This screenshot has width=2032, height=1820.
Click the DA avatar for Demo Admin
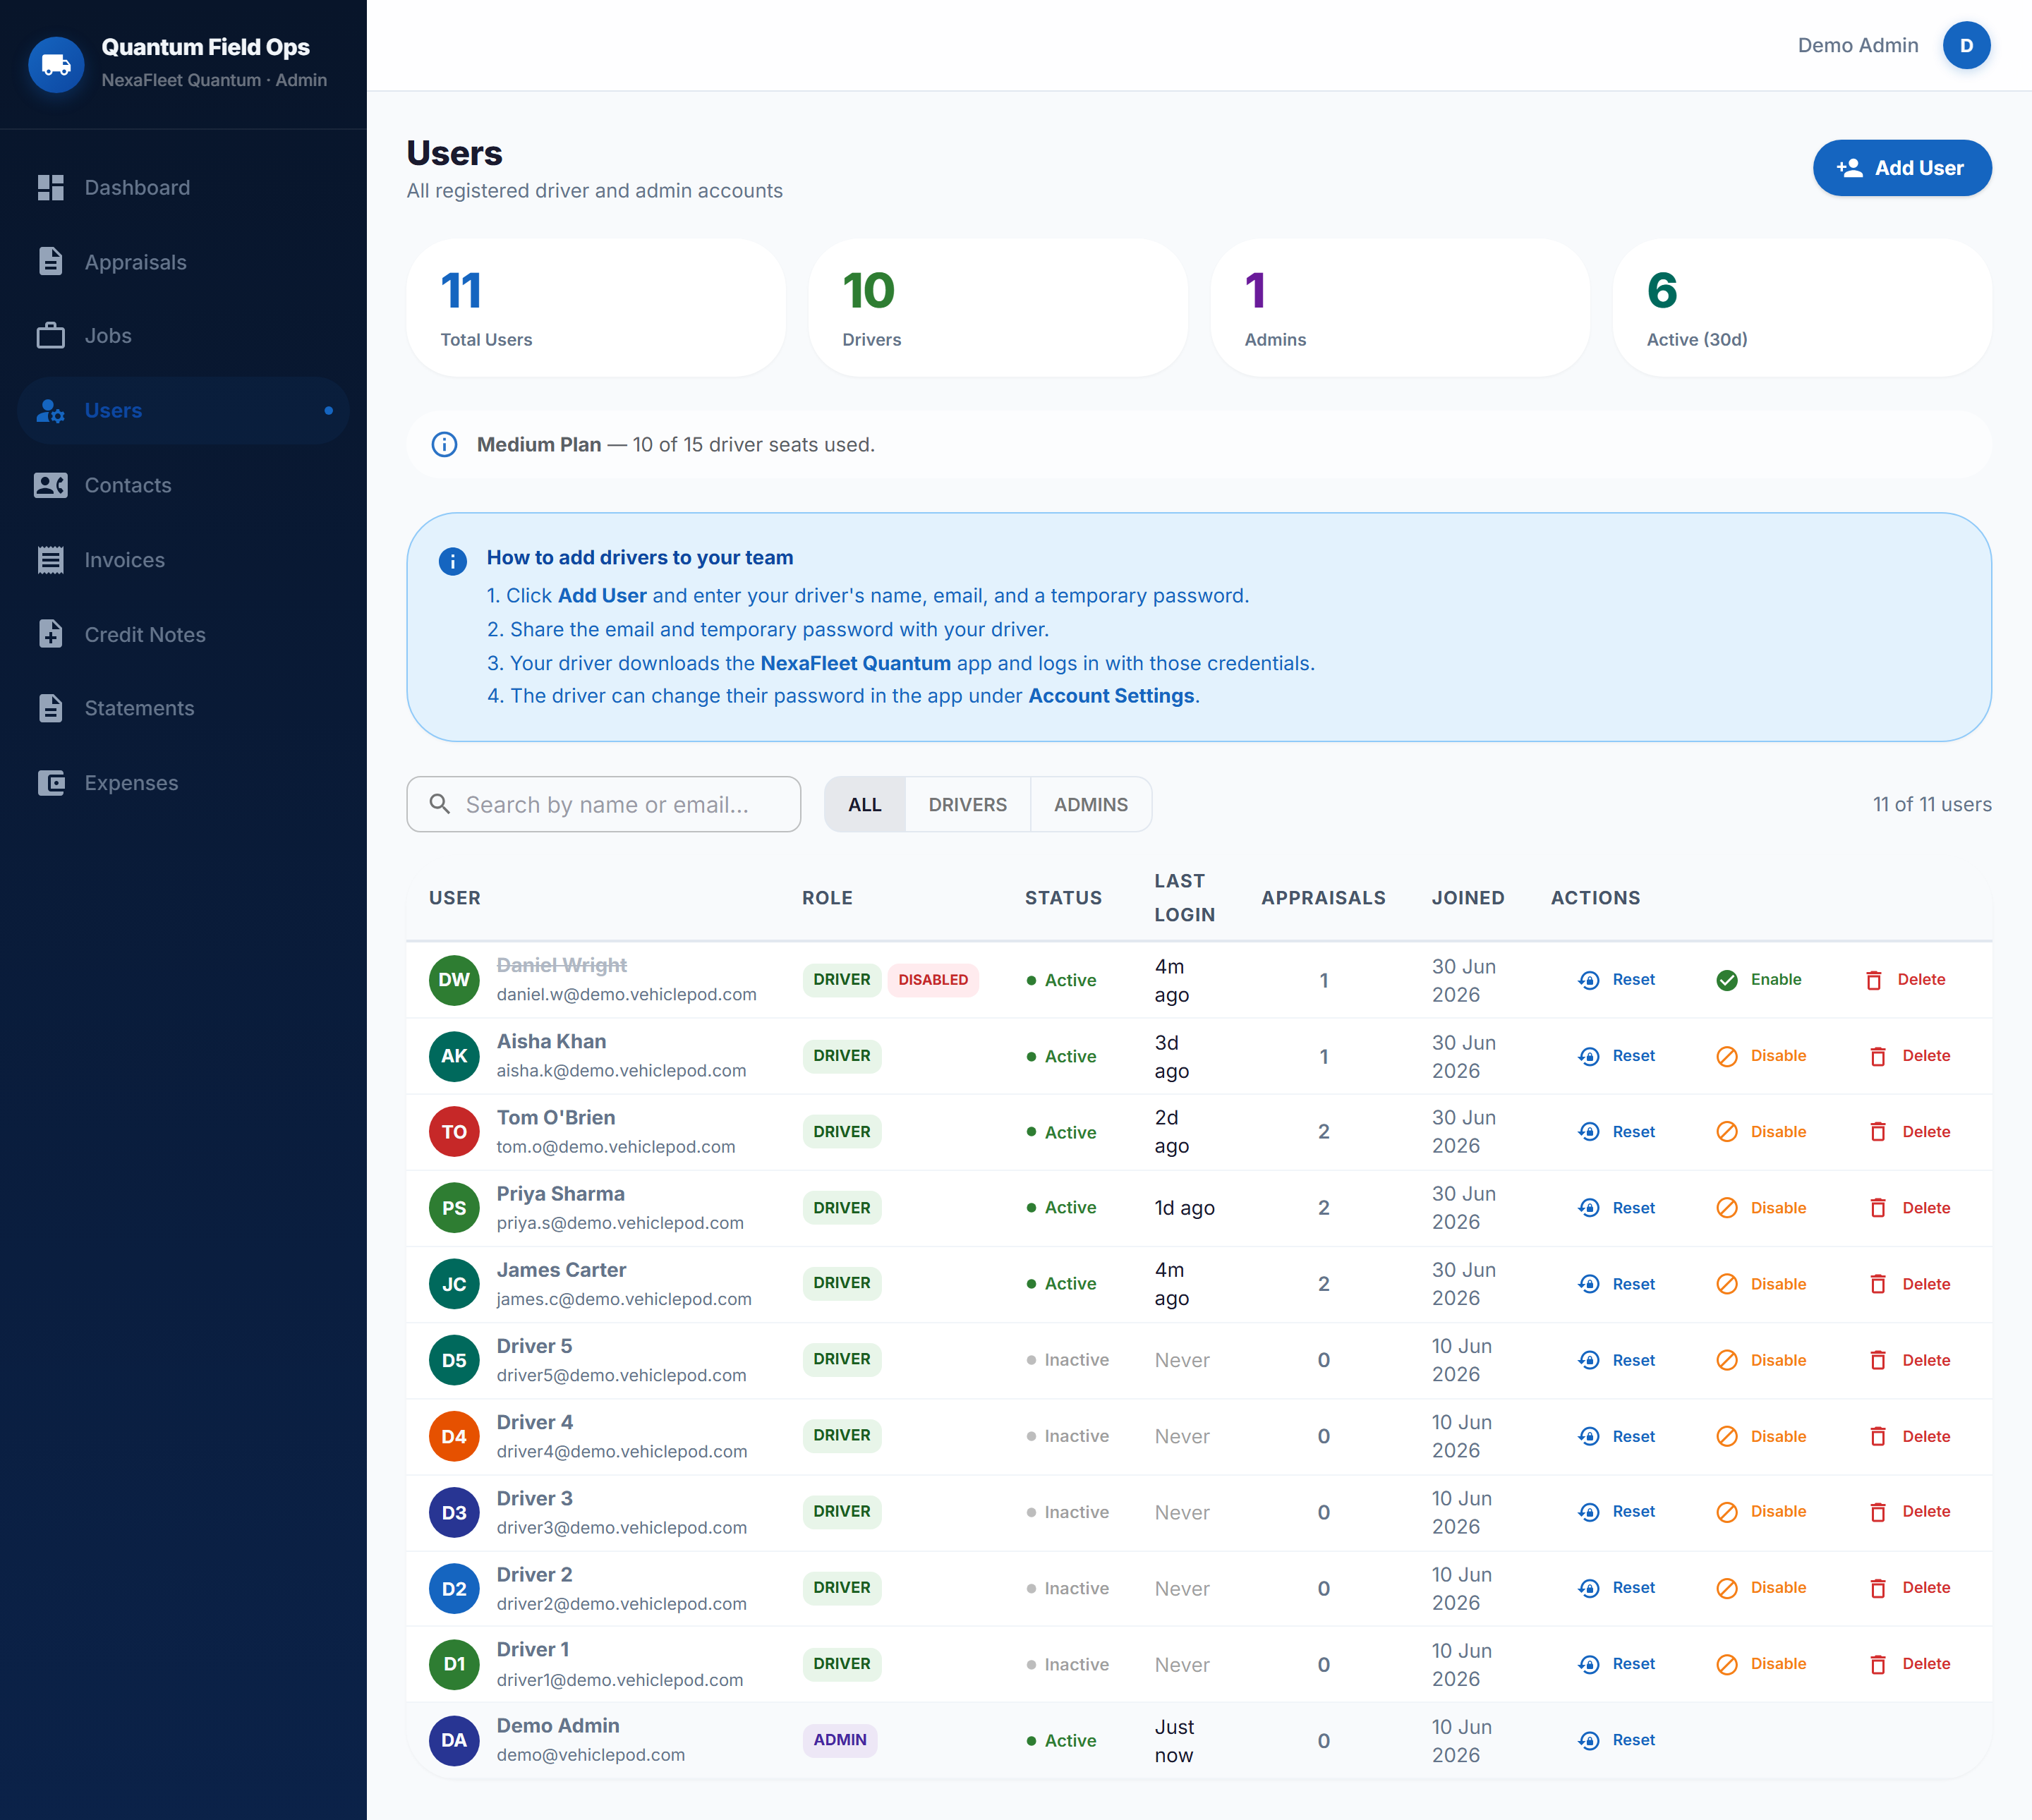click(x=454, y=1740)
